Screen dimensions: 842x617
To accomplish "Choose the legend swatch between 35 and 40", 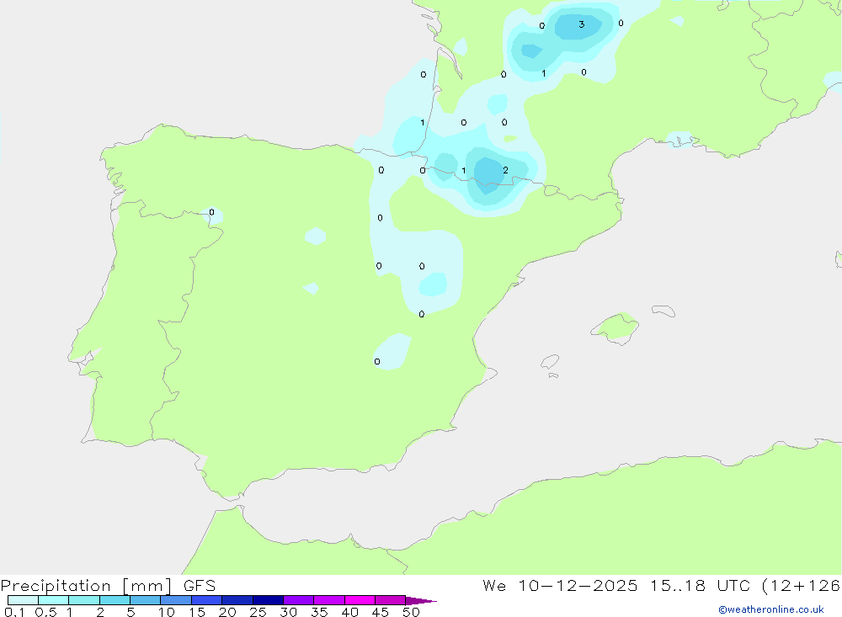I will (329, 600).
